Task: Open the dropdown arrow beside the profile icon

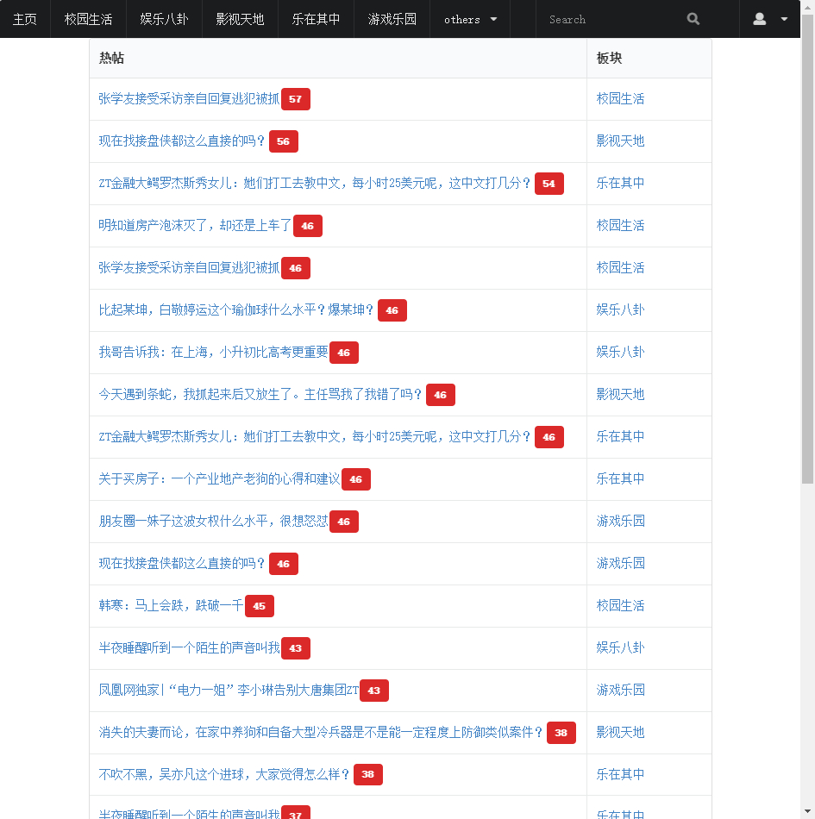Action: (782, 19)
